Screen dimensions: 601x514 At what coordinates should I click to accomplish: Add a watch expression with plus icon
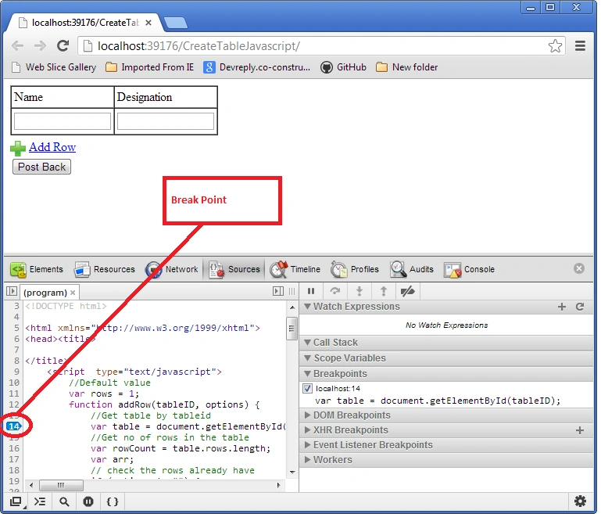[x=561, y=307]
